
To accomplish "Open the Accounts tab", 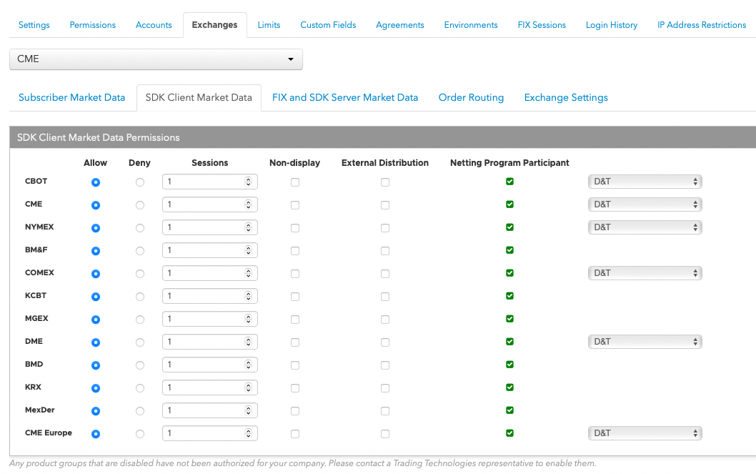I will click(x=154, y=25).
